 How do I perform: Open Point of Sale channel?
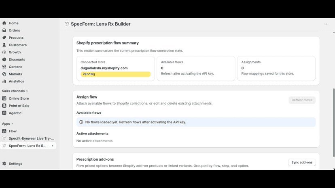pyautogui.click(x=19, y=106)
